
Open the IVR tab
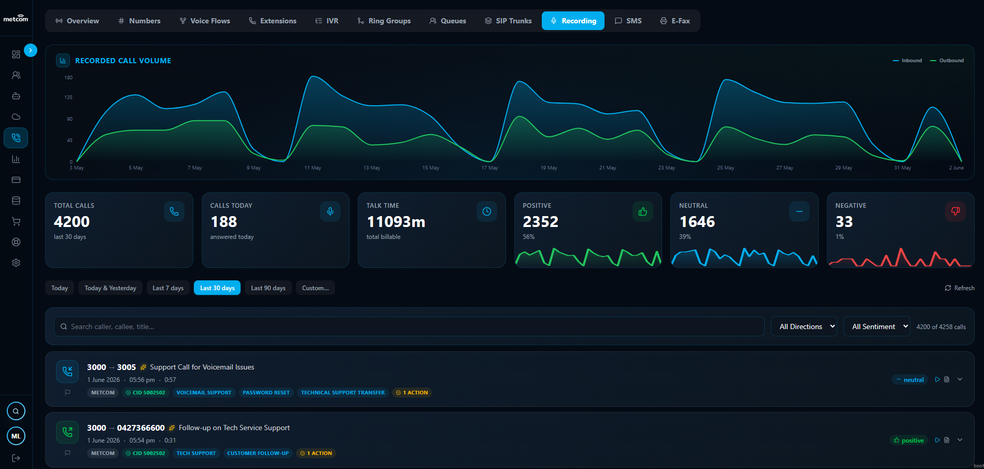click(327, 21)
